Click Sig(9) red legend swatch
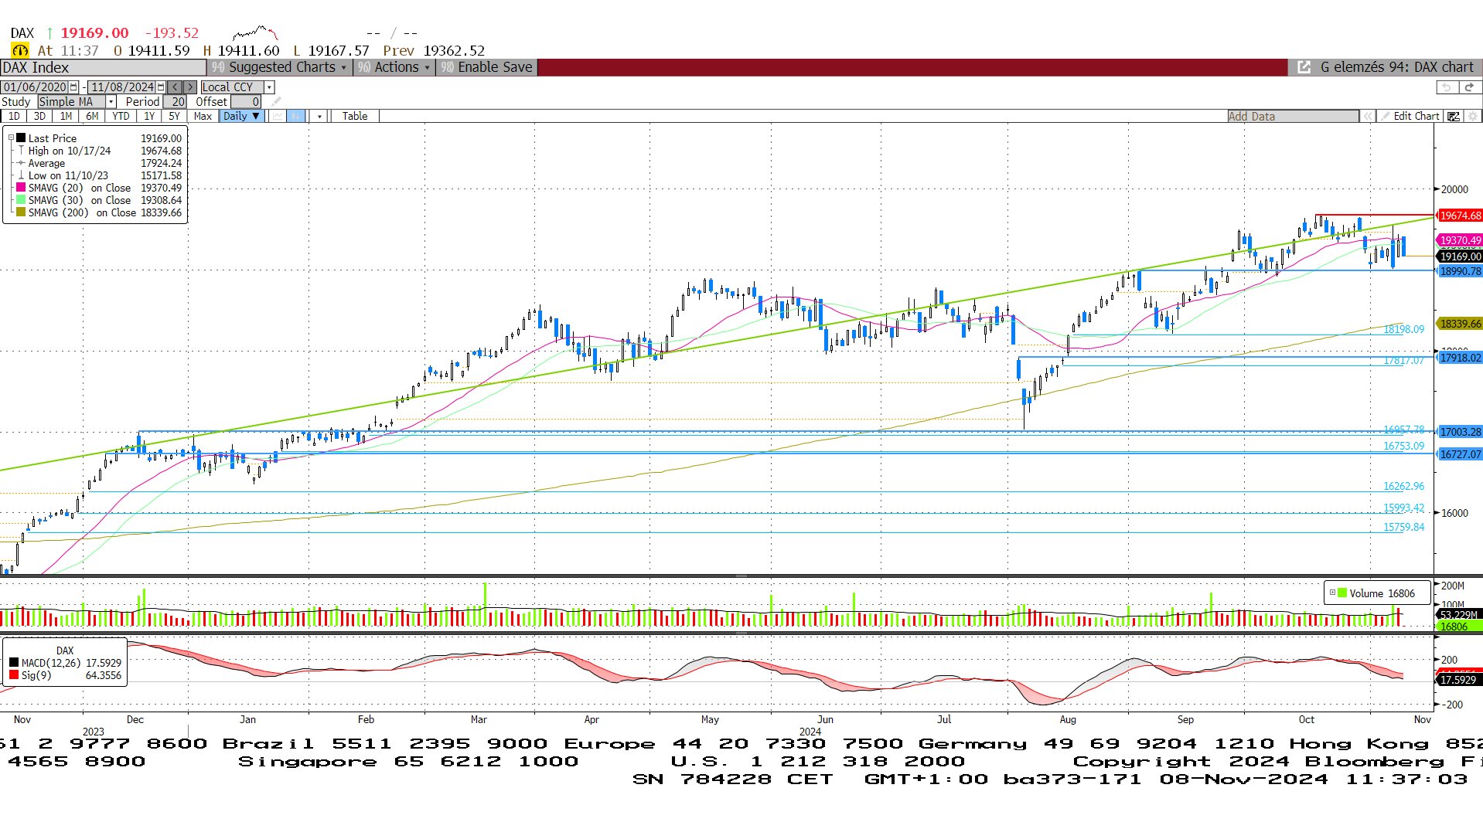Viewport: 1483px width, 822px height. point(14,675)
